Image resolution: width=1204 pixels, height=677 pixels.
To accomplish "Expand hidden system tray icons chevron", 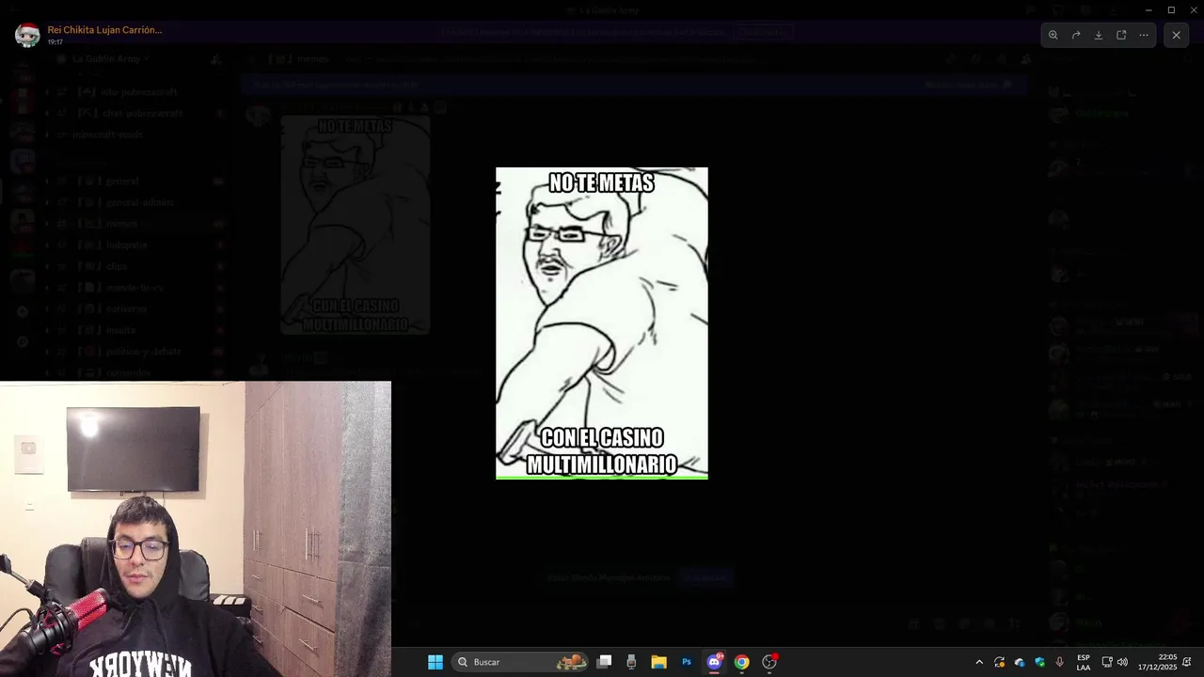I will coord(979,662).
